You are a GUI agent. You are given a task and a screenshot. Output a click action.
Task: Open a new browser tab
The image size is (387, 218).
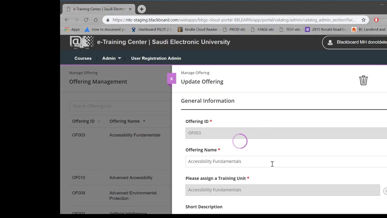[x=141, y=9]
